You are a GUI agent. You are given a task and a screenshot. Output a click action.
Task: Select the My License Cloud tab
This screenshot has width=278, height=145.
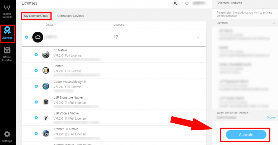point(36,16)
